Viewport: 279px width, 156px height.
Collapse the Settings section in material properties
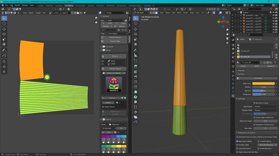point(237,99)
